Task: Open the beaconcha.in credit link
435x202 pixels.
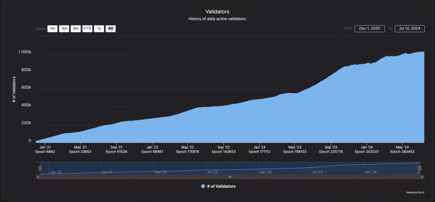Action: point(415,193)
